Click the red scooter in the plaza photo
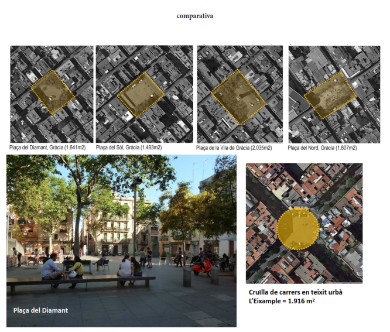Image resolution: width=390 pixels, height=332 pixels. tap(202, 268)
